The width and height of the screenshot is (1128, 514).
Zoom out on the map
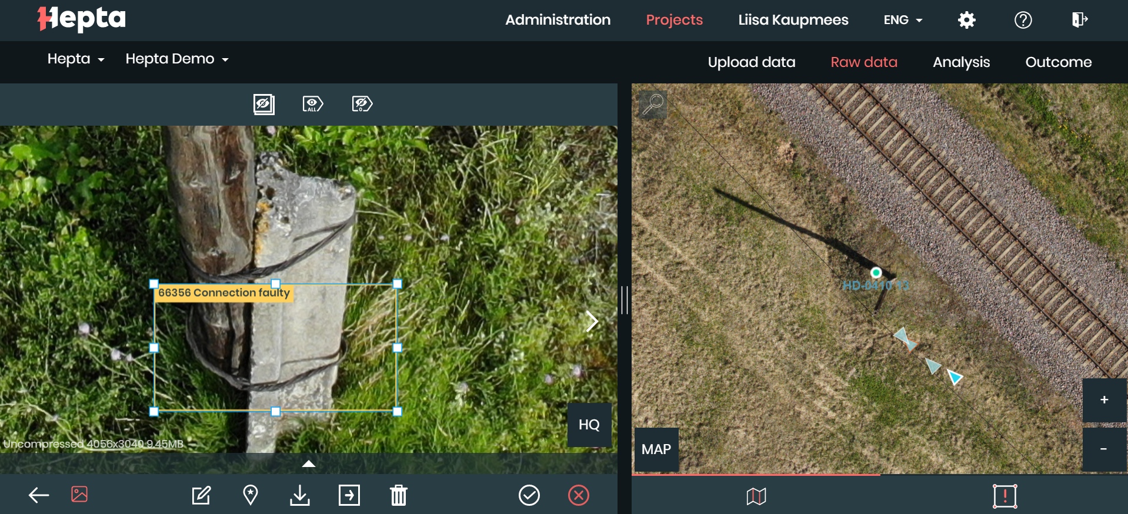(1104, 449)
